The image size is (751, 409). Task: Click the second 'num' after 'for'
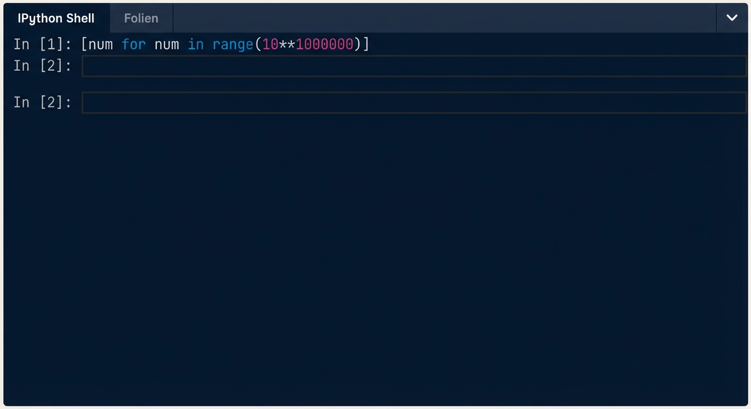(166, 44)
